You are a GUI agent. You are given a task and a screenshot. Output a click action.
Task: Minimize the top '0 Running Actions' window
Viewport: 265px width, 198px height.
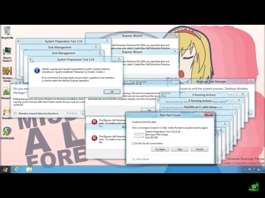(231, 94)
